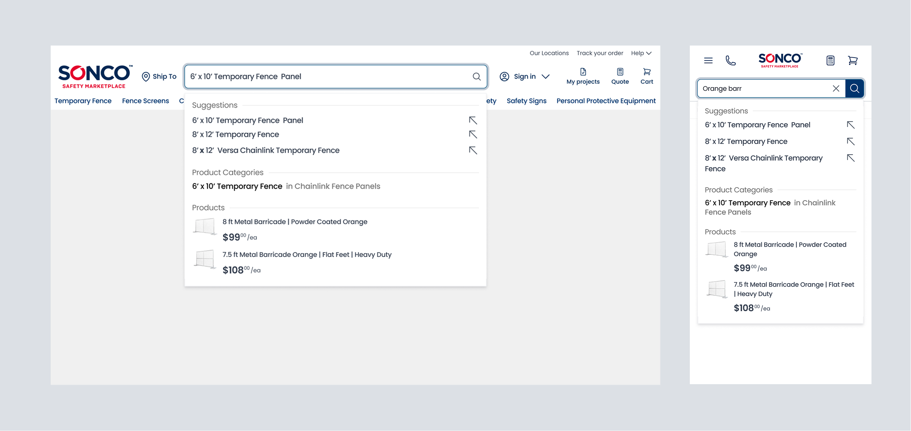Open desktop product 7.5 ft Metal Barricade Orange Flat Feet
The height and width of the screenshot is (431, 911).
(x=307, y=255)
